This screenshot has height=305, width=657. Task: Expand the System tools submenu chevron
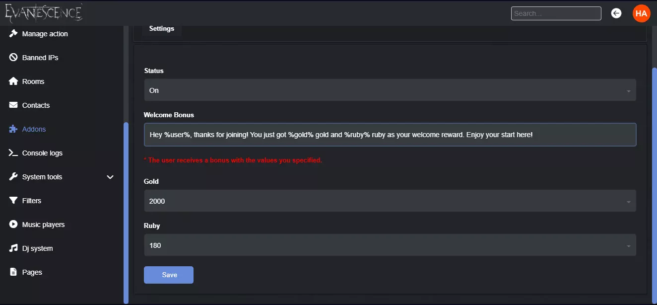[110, 177]
